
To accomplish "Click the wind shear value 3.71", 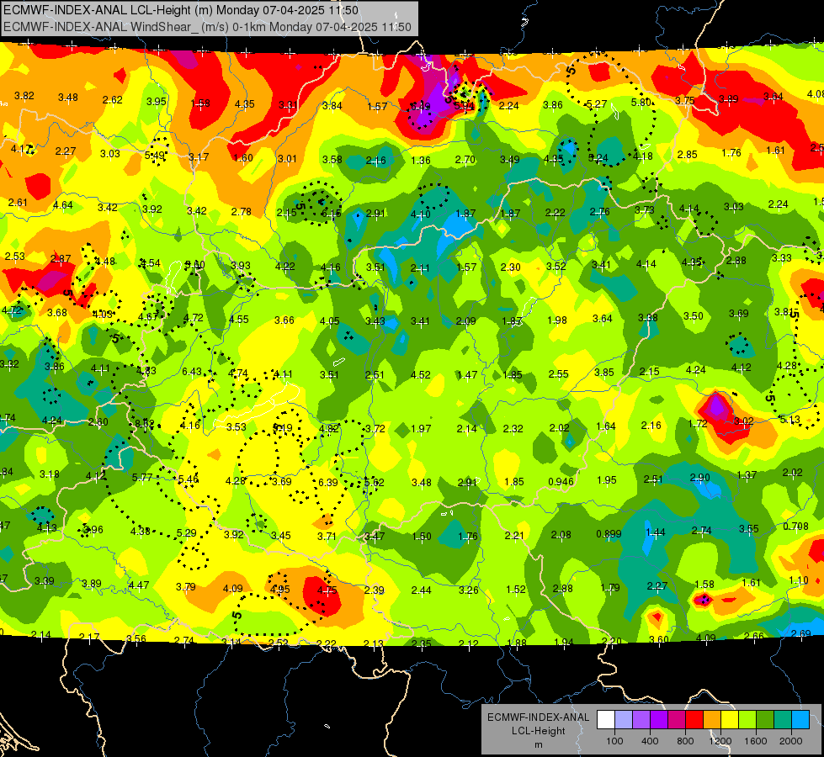I will pyautogui.click(x=327, y=536).
